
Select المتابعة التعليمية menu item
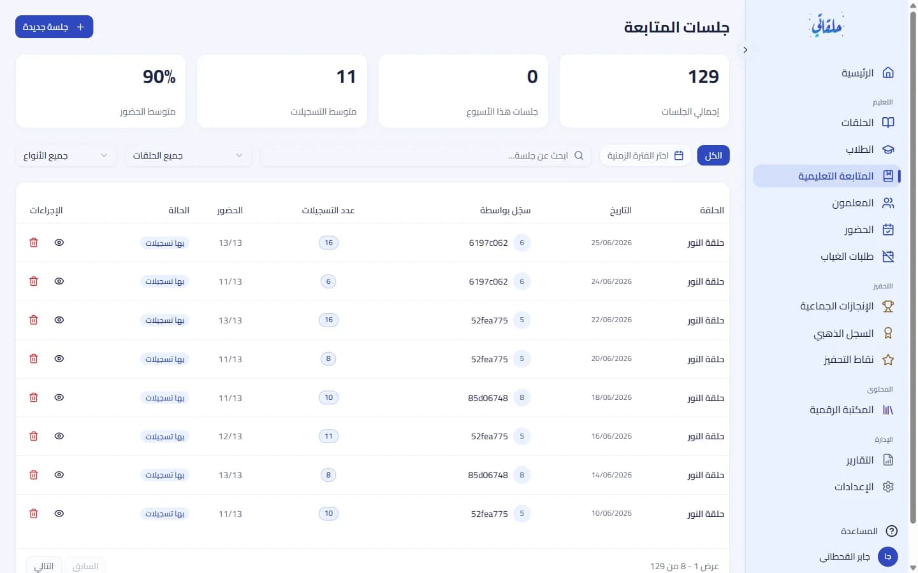pyautogui.click(x=827, y=176)
